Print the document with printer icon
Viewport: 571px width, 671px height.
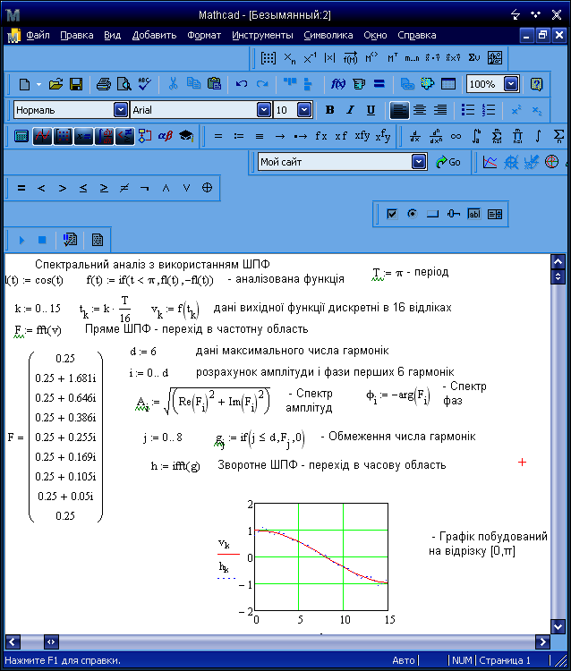click(103, 84)
